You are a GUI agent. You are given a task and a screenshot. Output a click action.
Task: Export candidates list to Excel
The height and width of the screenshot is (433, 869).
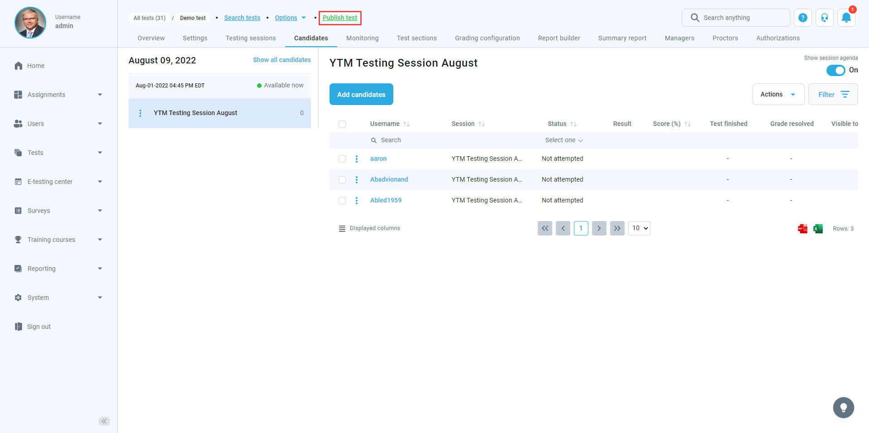tap(818, 229)
